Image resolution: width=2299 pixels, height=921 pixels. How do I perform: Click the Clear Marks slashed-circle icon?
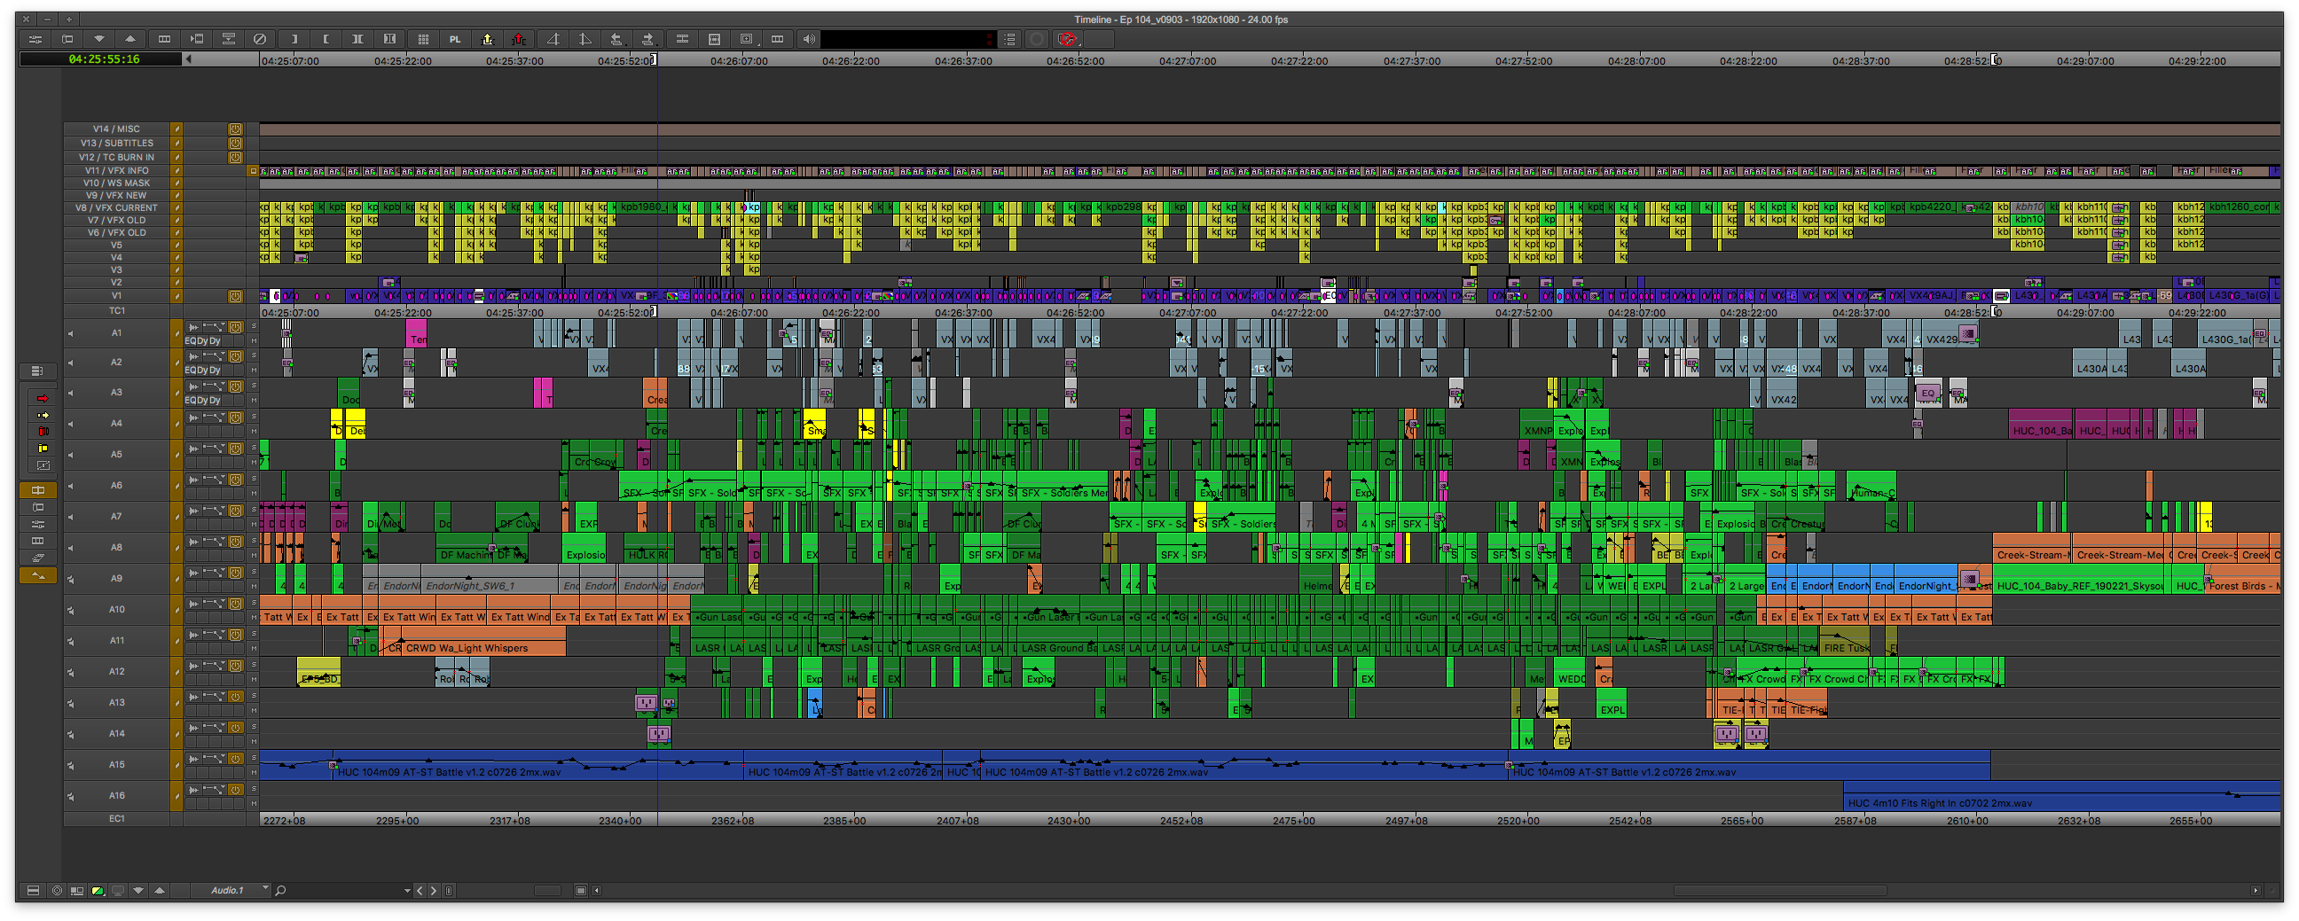click(260, 38)
